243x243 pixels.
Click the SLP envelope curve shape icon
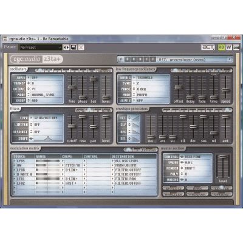coord(136,125)
